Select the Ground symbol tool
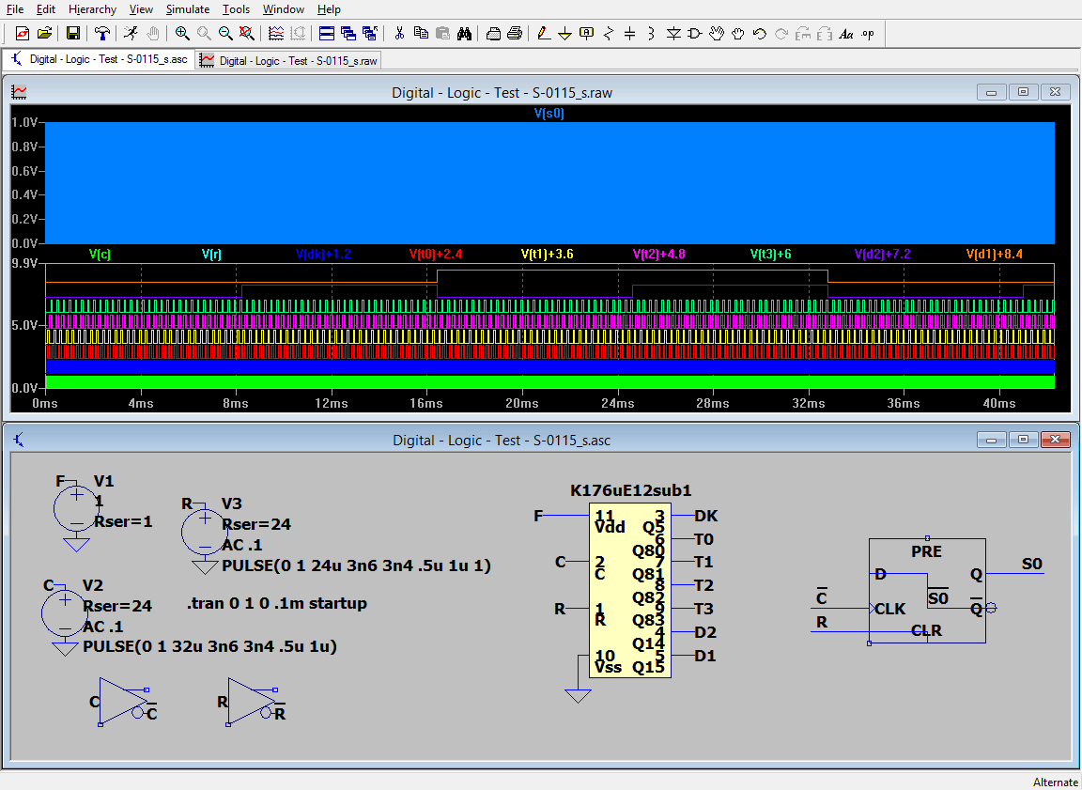 pyautogui.click(x=564, y=34)
